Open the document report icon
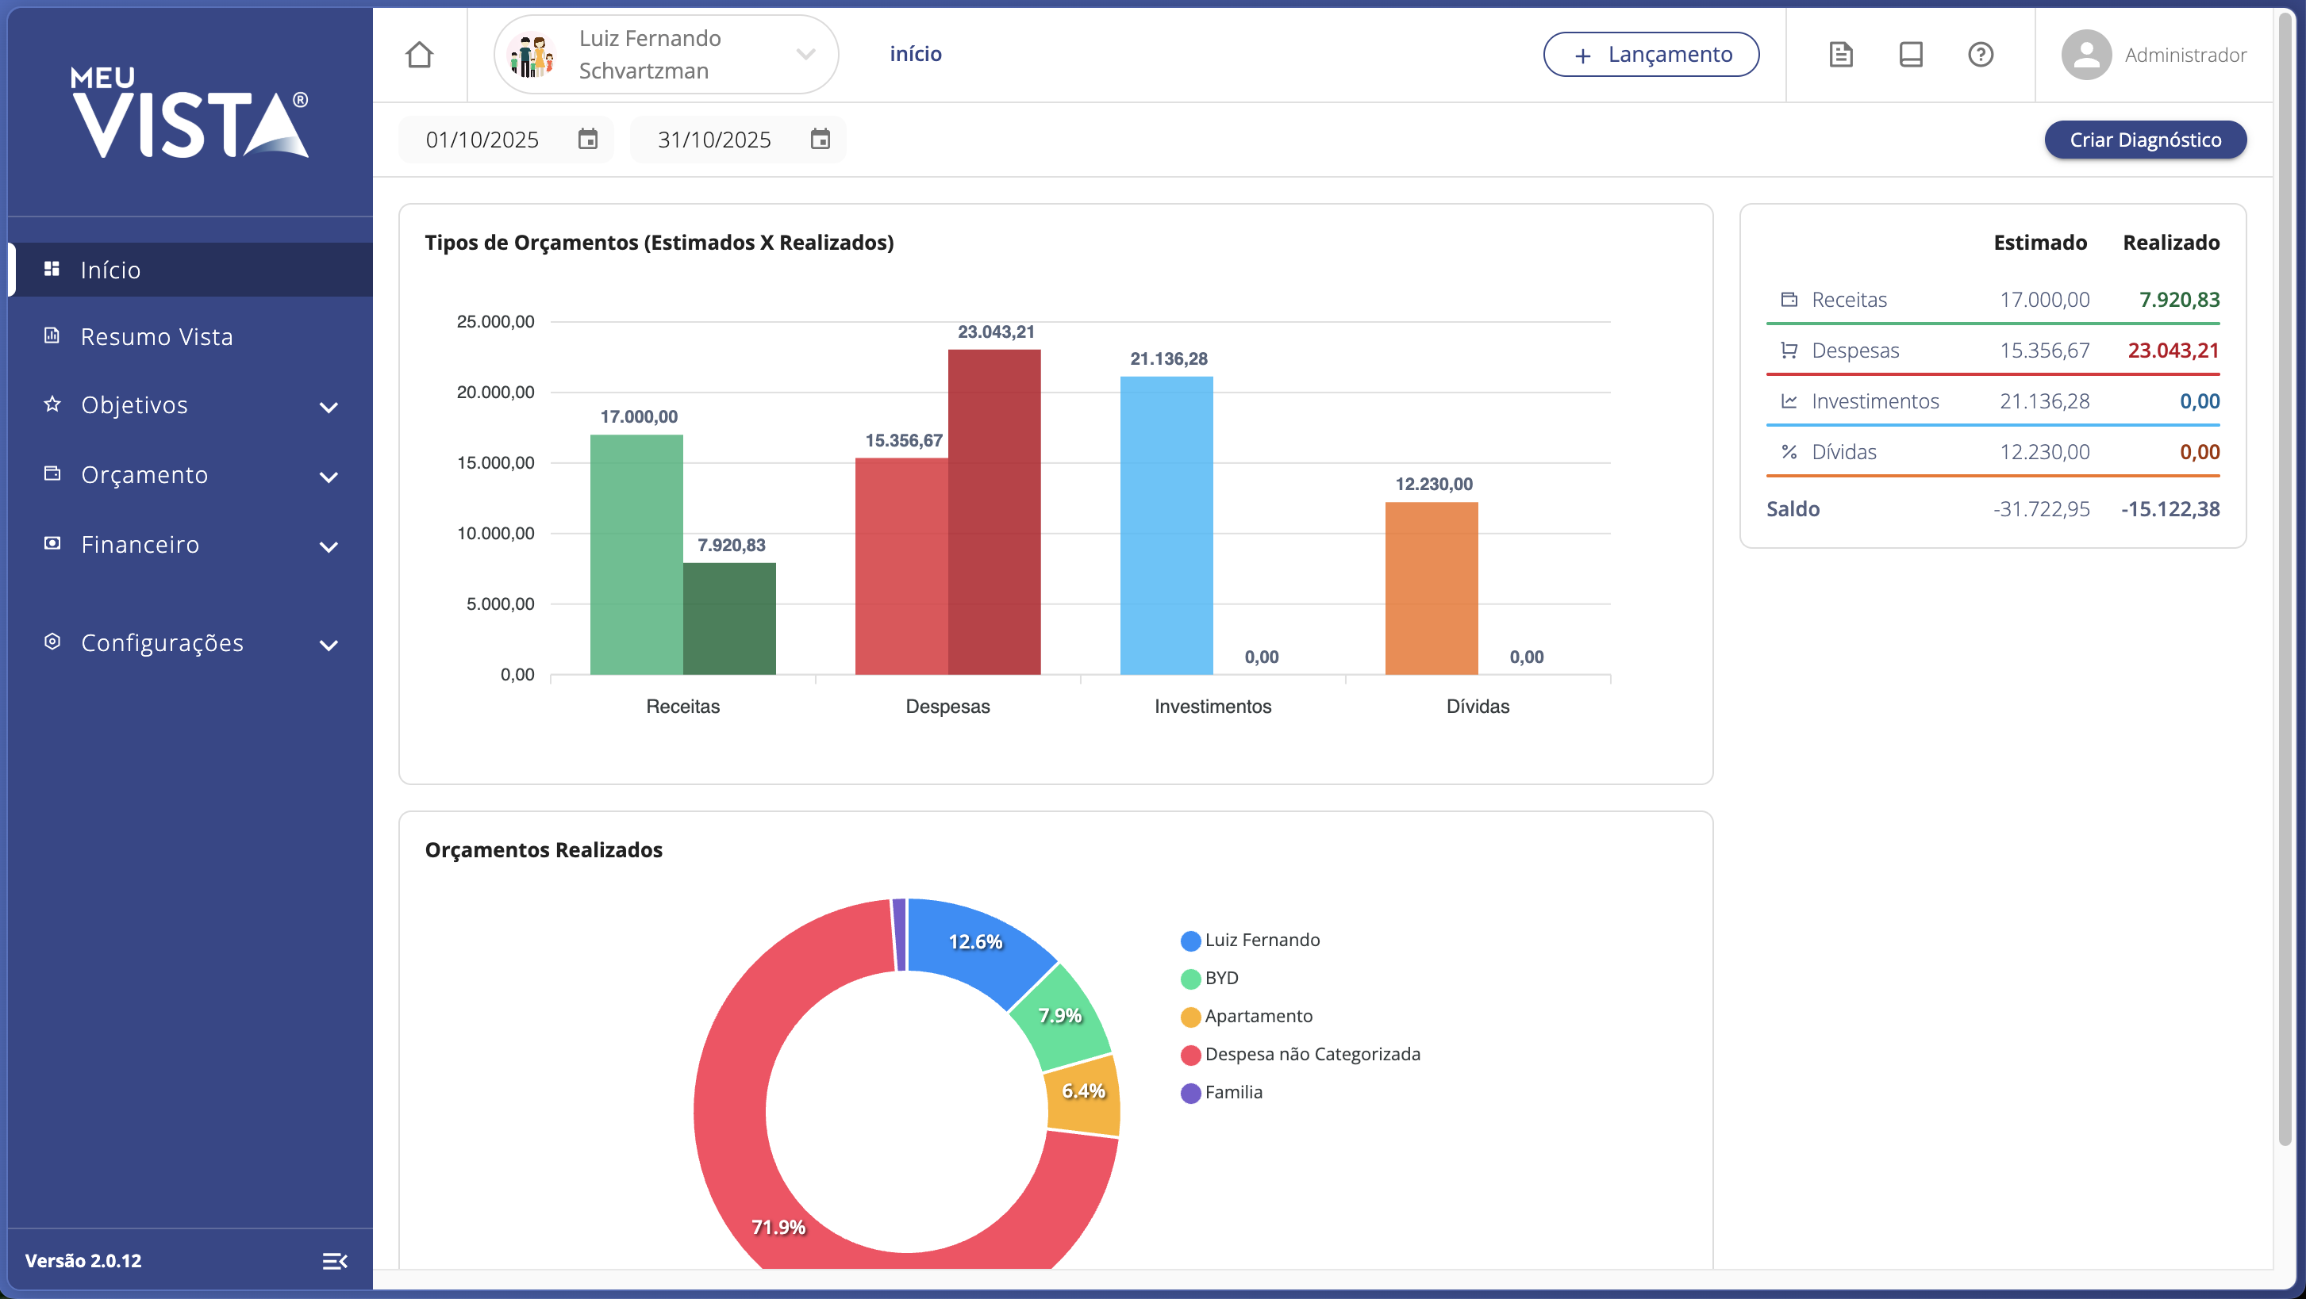This screenshot has height=1299, width=2306. click(1840, 55)
